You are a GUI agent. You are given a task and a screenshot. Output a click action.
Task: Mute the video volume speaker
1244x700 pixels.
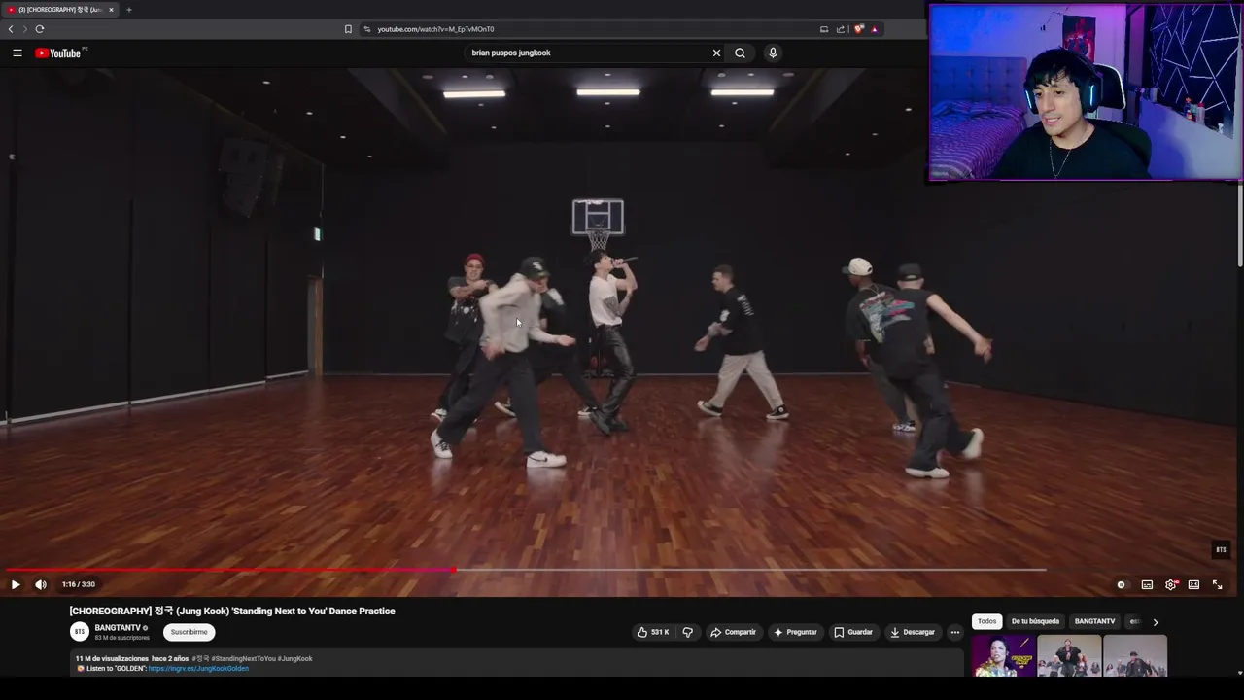(41, 584)
